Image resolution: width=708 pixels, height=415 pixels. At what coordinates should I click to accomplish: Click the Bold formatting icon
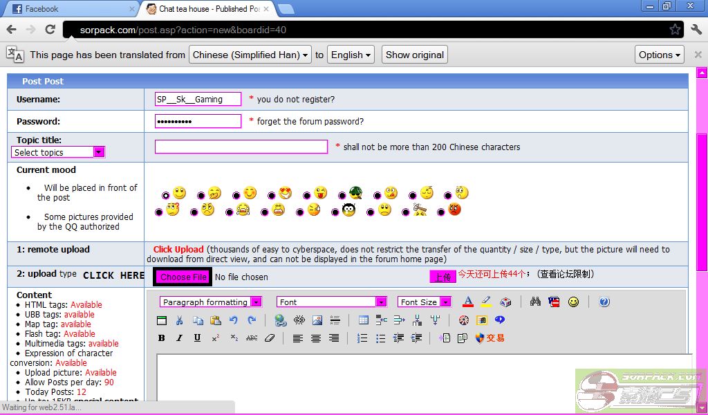tap(162, 338)
